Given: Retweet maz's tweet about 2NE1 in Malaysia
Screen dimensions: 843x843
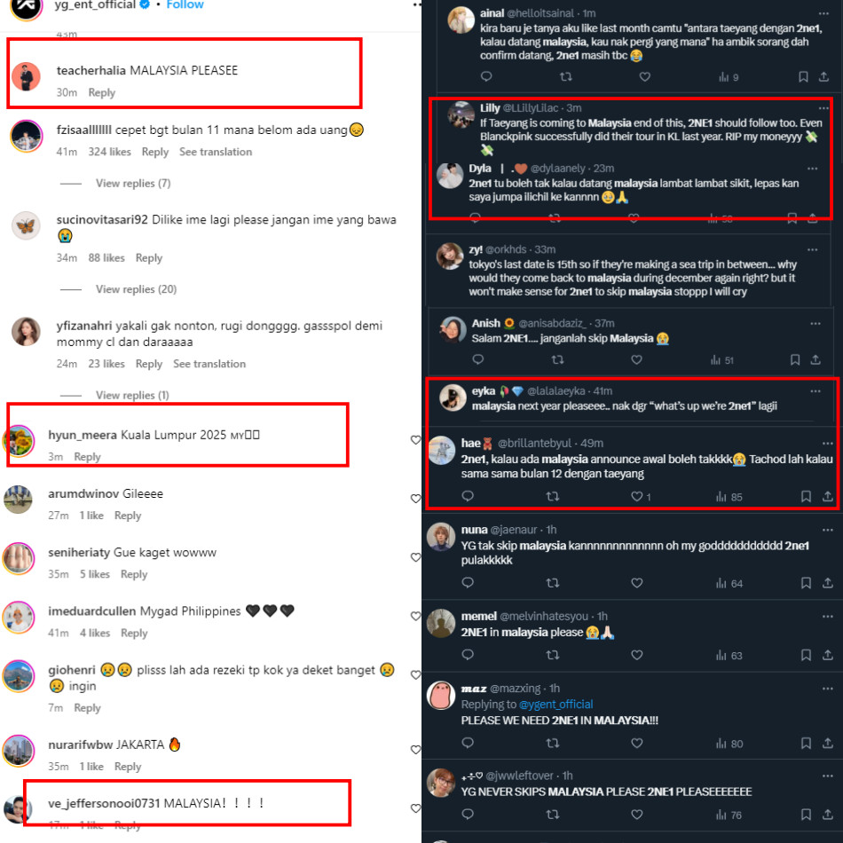Looking at the screenshot, I should (x=552, y=743).
